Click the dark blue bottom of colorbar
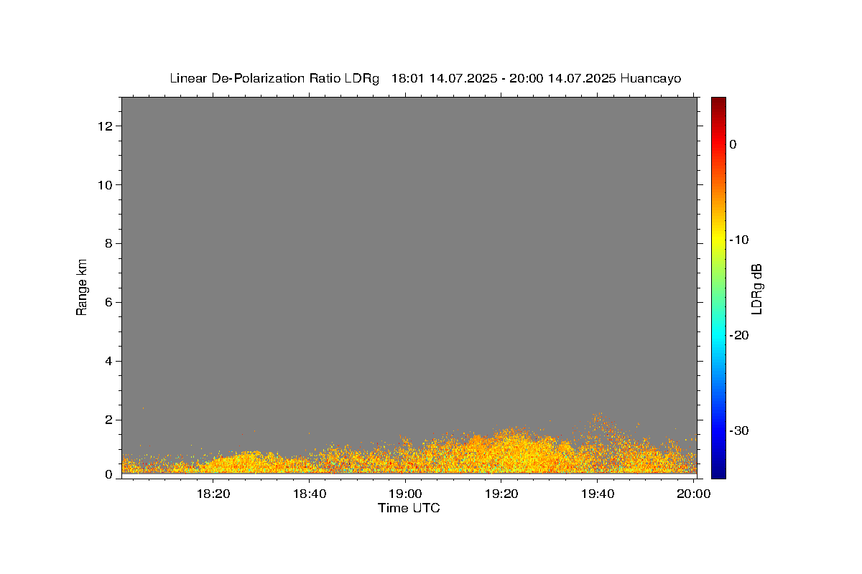862x574 pixels. point(718,472)
